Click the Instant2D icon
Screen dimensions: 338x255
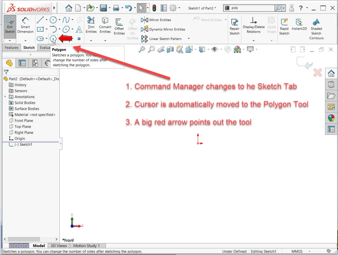pos(299,25)
